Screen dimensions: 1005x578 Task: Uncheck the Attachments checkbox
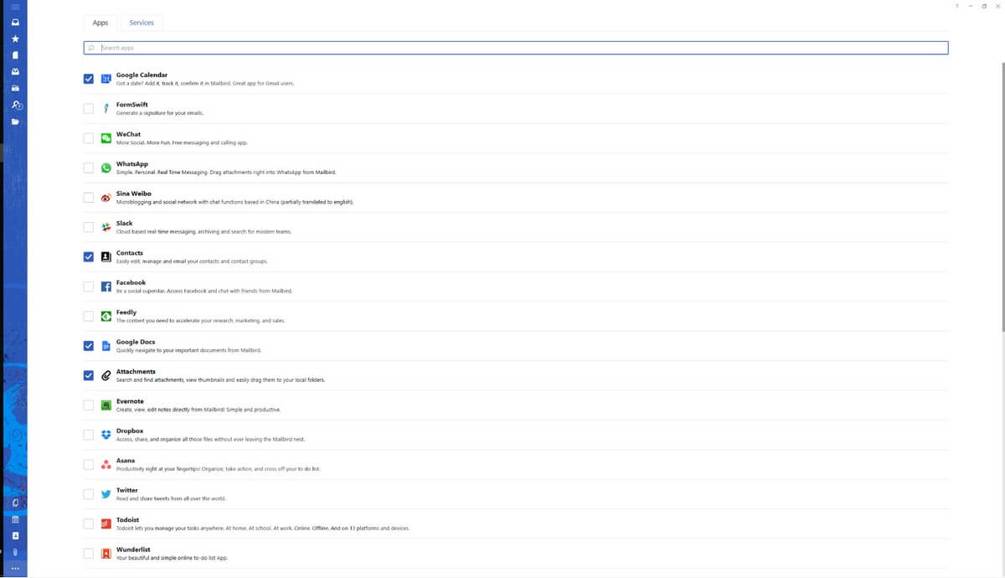[89, 375]
